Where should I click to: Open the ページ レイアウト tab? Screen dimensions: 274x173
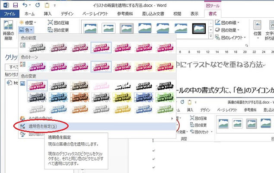(95, 14)
